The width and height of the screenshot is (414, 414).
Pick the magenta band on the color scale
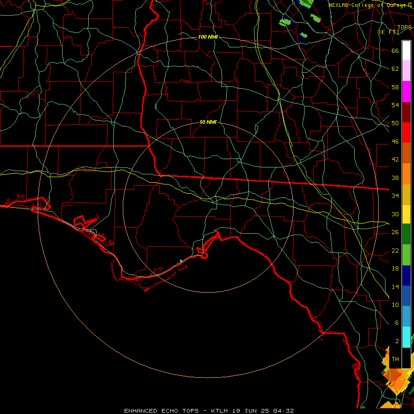click(406, 92)
